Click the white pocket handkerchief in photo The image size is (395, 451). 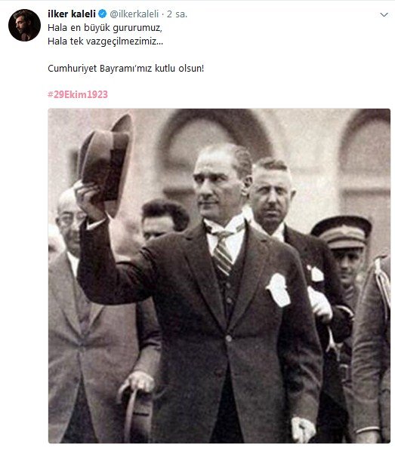click(x=279, y=290)
